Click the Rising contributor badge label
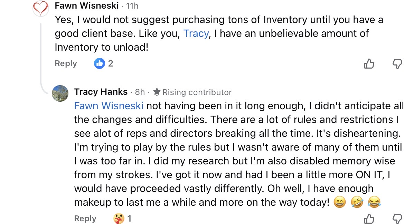 (197, 92)
